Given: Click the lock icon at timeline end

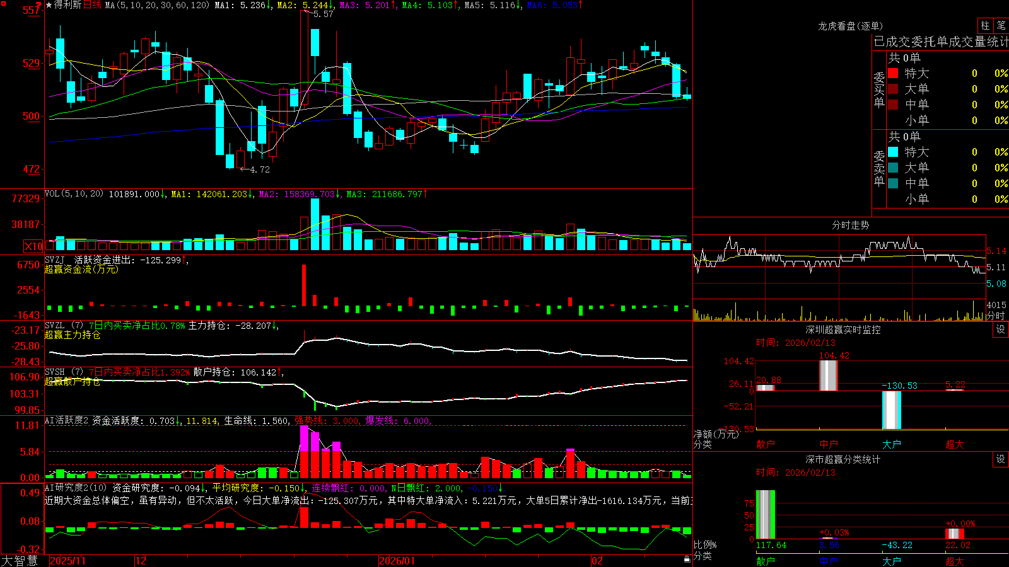Looking at the screenshot, I should point(687,559).
